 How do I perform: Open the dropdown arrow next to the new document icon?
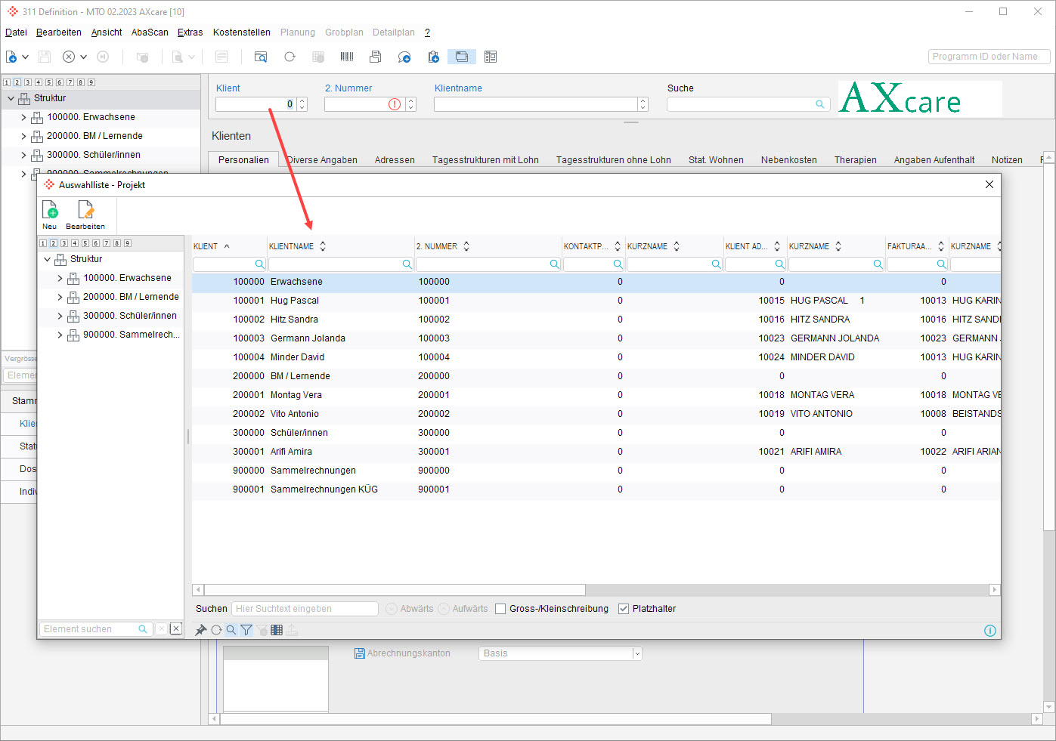[x=26, y=57]
